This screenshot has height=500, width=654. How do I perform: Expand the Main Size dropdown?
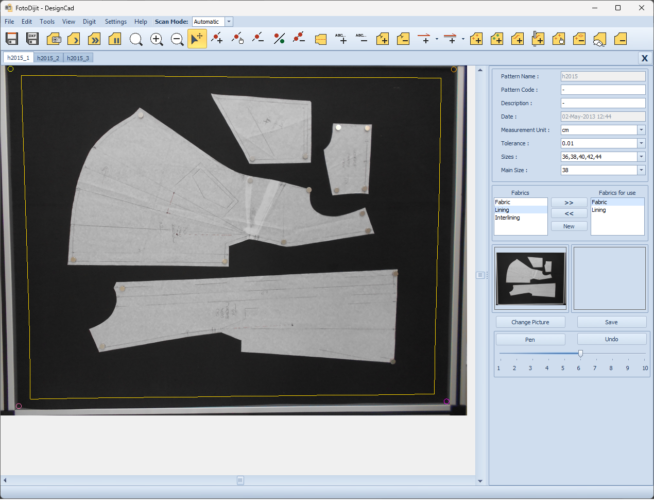(x=641, y=170)
